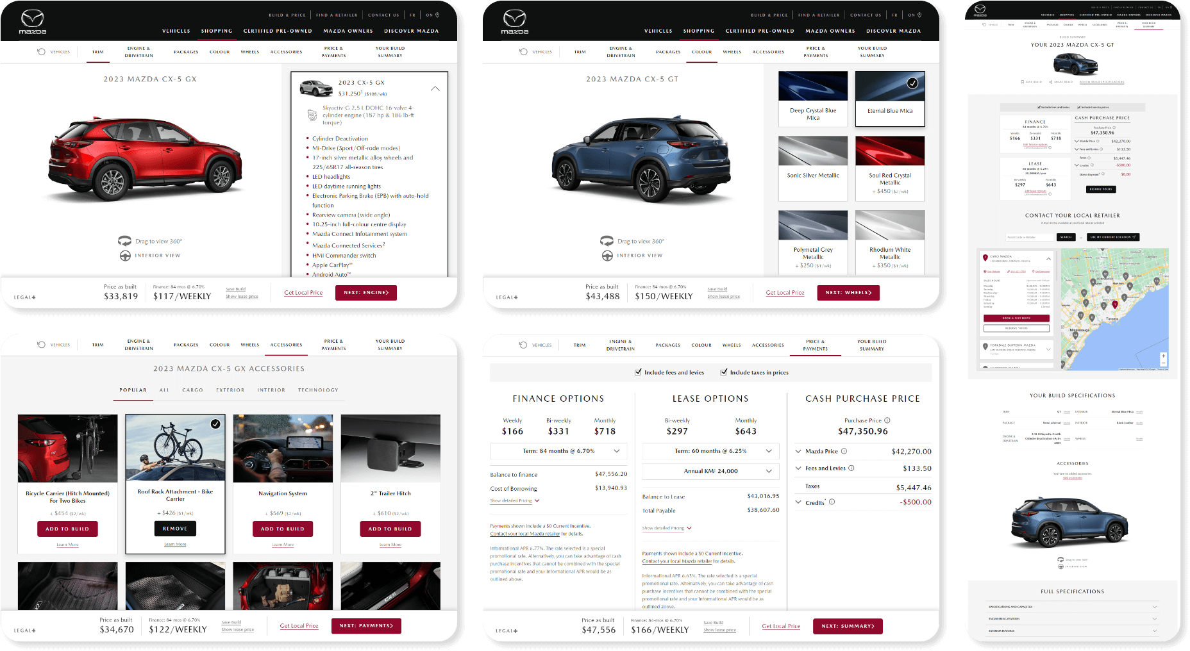
Task: Select the Technology accessories tab
Action: (x=318, y=390)
